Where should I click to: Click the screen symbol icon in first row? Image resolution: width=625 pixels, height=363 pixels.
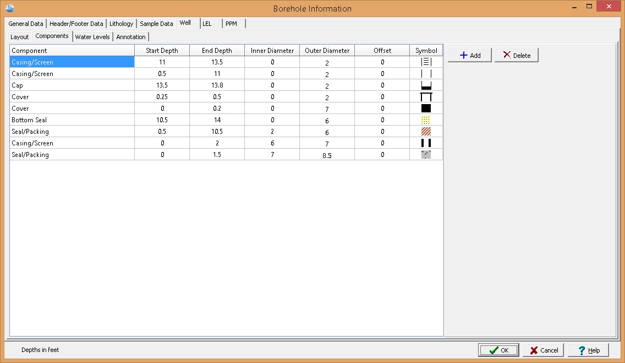click(x=426, y=62)
